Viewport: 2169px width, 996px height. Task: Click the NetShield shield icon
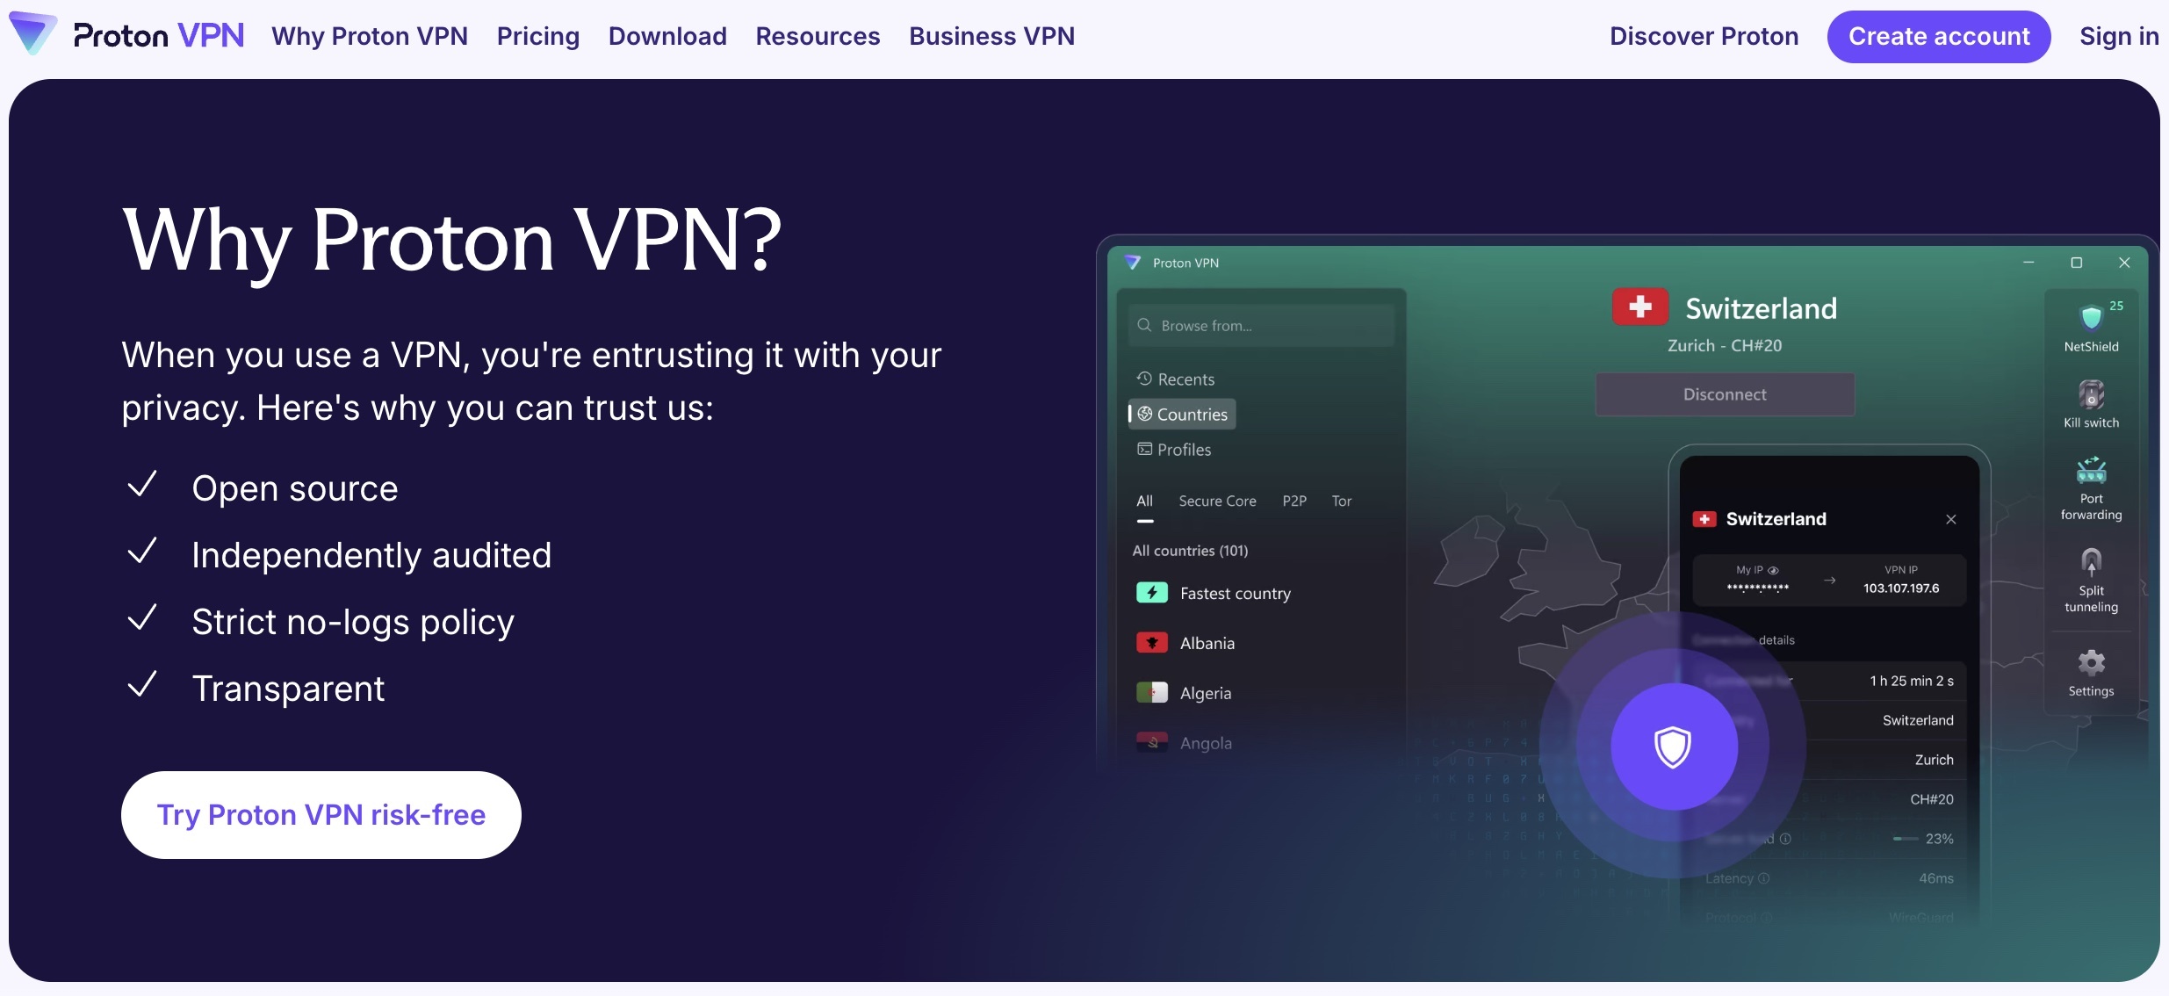[2092, 317]
